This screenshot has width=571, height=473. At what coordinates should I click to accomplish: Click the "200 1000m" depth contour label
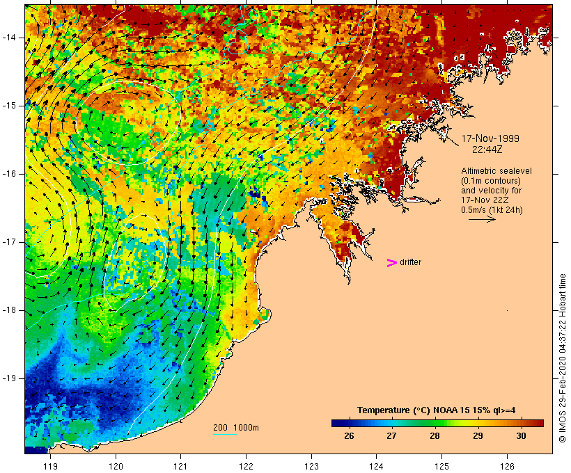236,428
